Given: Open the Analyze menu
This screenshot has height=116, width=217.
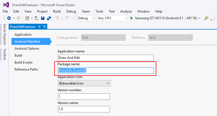Looking at the screenshot, I should [126, 11].
